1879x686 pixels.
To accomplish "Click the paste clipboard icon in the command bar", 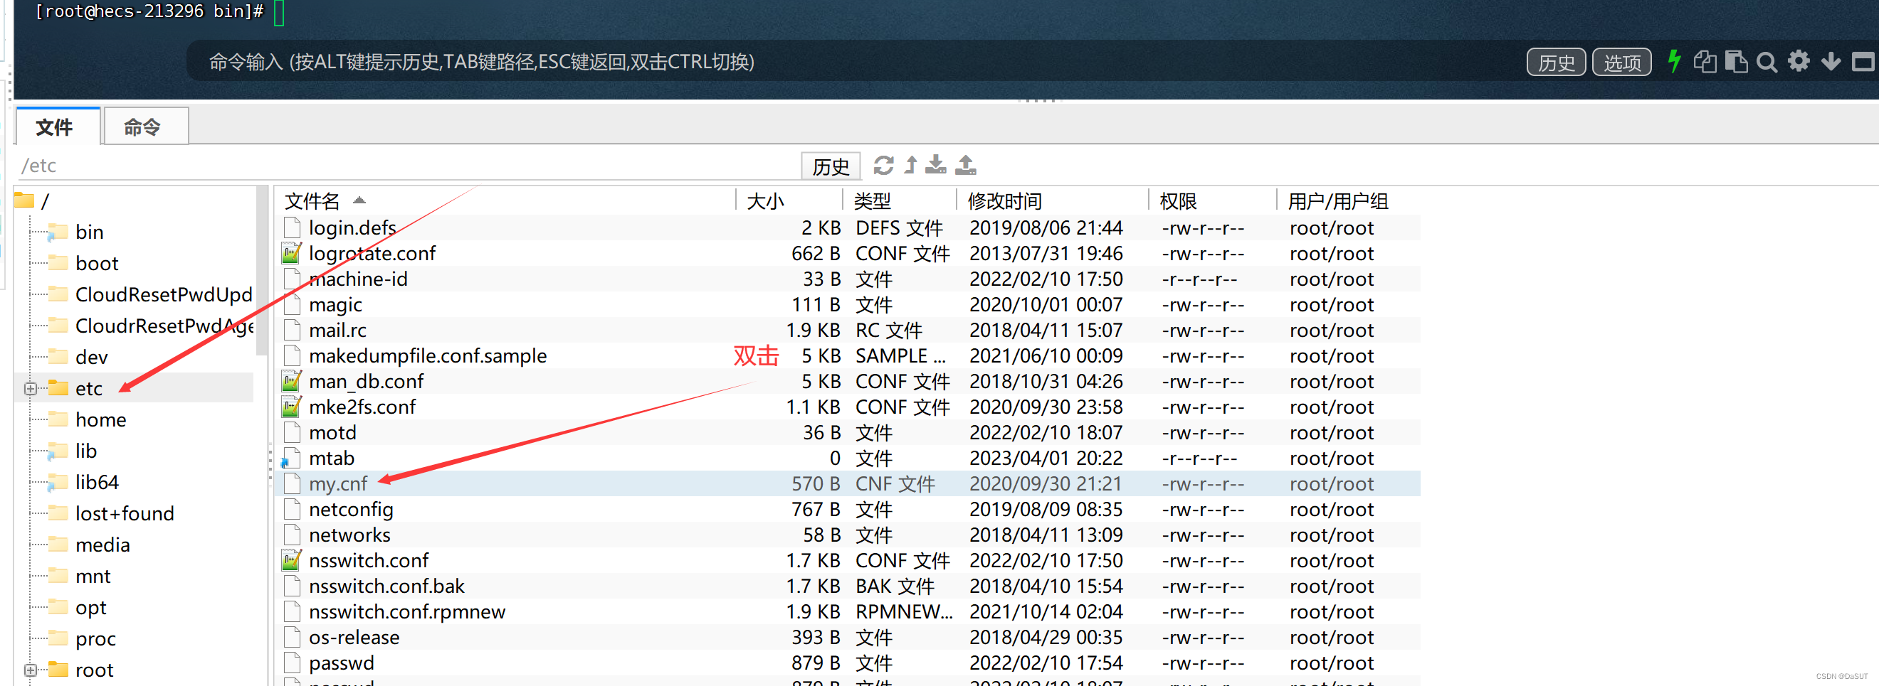I will [1736, 62].
